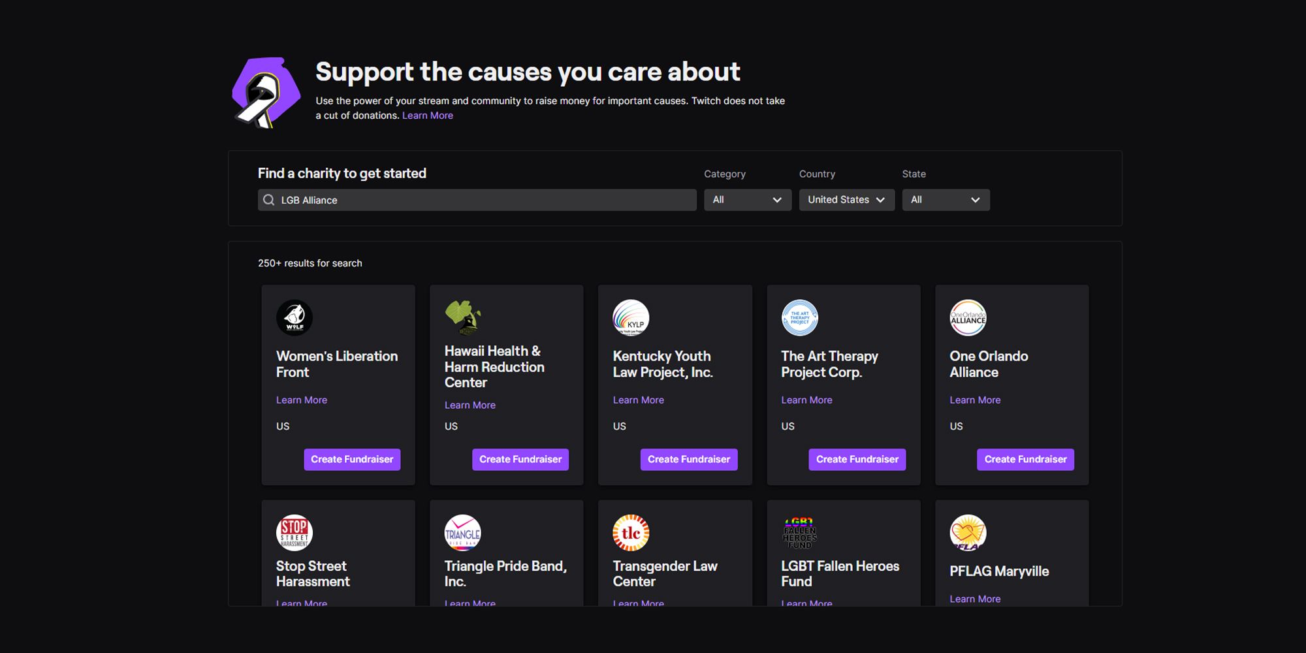Create Fundraiser for Kentucky Youth Law Project
The image size is (1306, 653).
tap(689, 459)
